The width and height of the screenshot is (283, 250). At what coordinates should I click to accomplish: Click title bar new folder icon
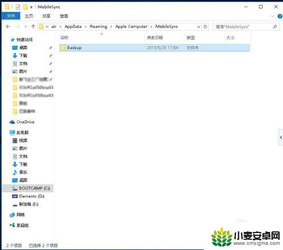(25, 7)
